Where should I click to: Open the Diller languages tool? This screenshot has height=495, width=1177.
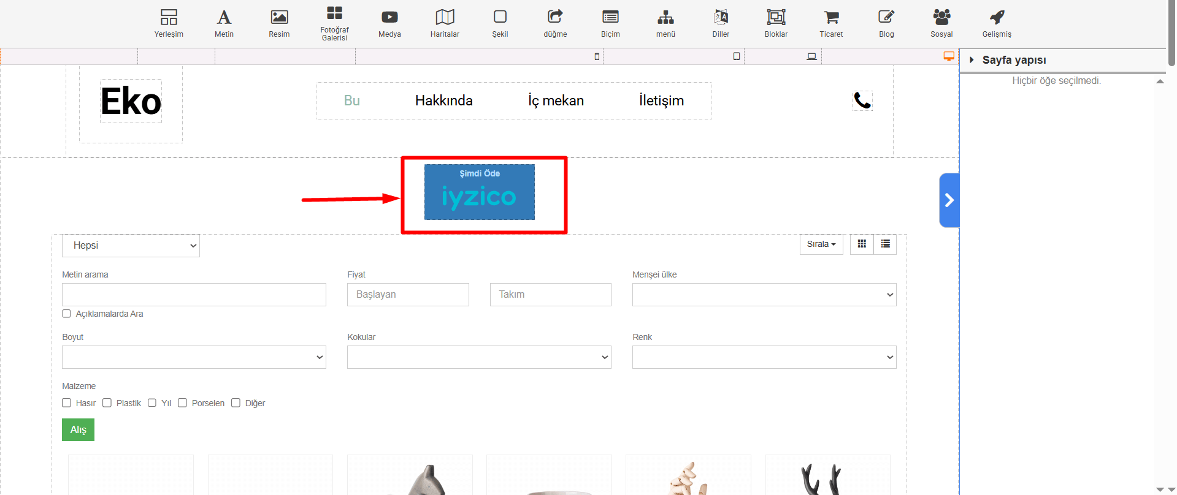pyautogui.click(x=721, y=23)
